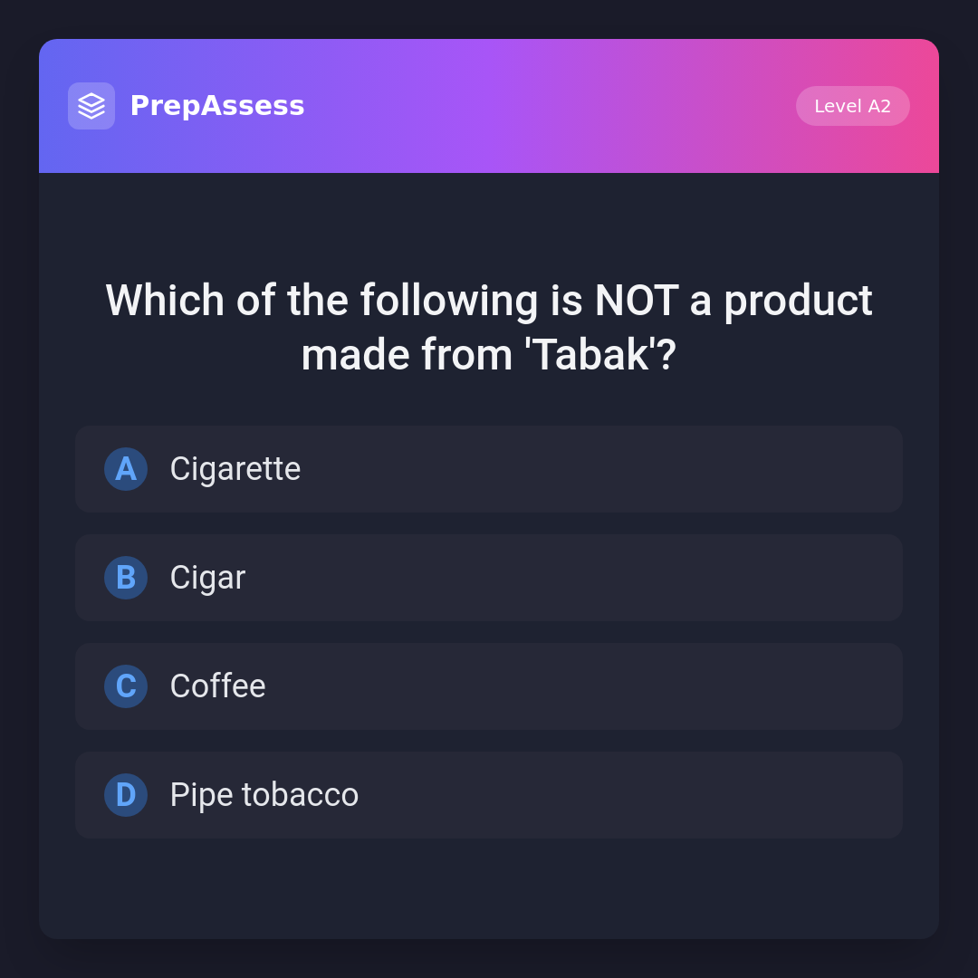
Task: Click the letter A circle badge
Action: [126, 469]
